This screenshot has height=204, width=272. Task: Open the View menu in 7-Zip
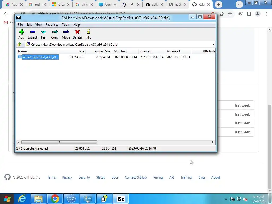[39, 25]
